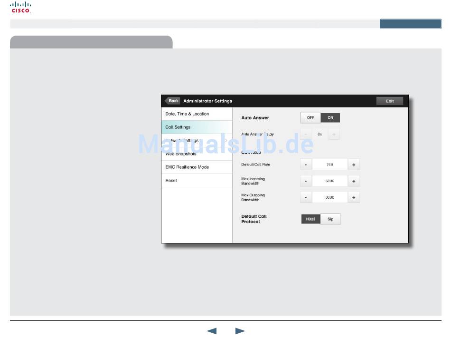Image resolution: width=451 pixels, height=338 pixels.
Task: Increase Default Call Rate with plus
Action: 354,165
